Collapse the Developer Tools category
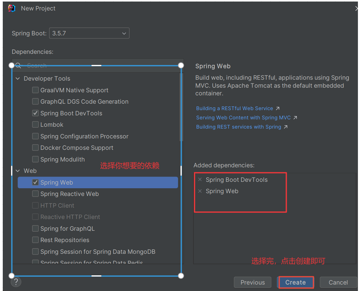The width and height of the screenshot is (361, 291). point(18,79)
